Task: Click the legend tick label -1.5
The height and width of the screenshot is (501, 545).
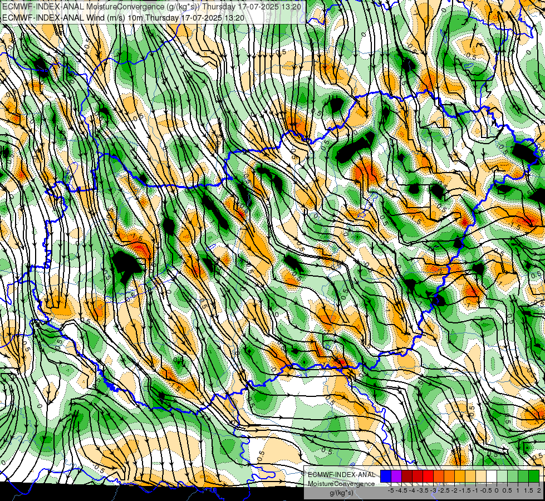Action: (x=465, y=490)
